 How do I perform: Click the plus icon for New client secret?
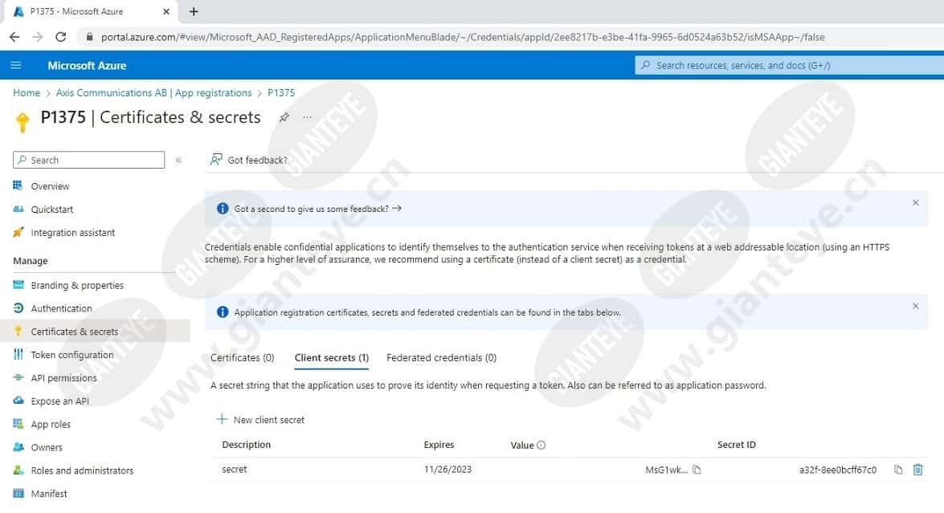pyautogui.click(x=223, y=419)
